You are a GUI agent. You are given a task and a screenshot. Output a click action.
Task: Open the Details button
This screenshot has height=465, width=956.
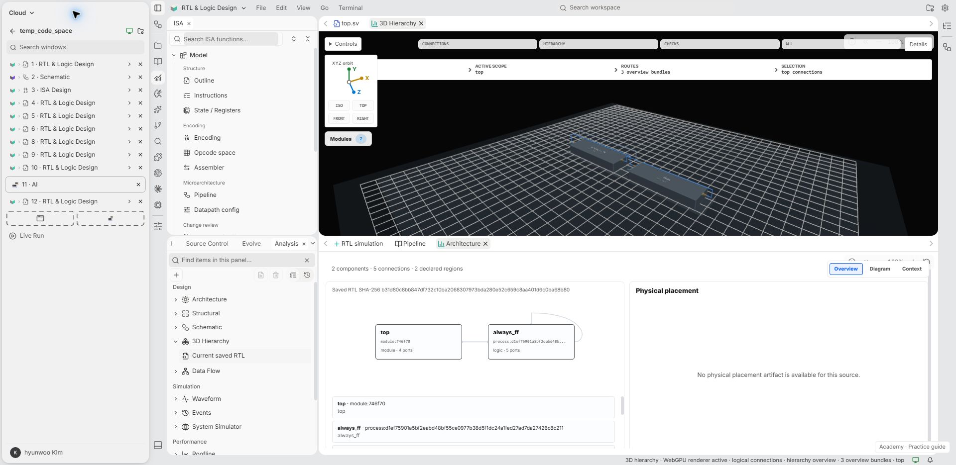click(918, 44)
